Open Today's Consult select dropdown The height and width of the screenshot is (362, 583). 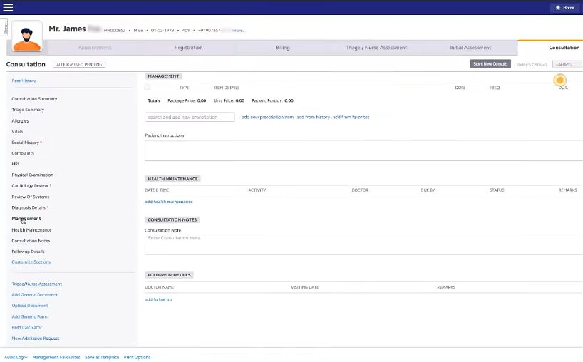click(x=567, y=65)
